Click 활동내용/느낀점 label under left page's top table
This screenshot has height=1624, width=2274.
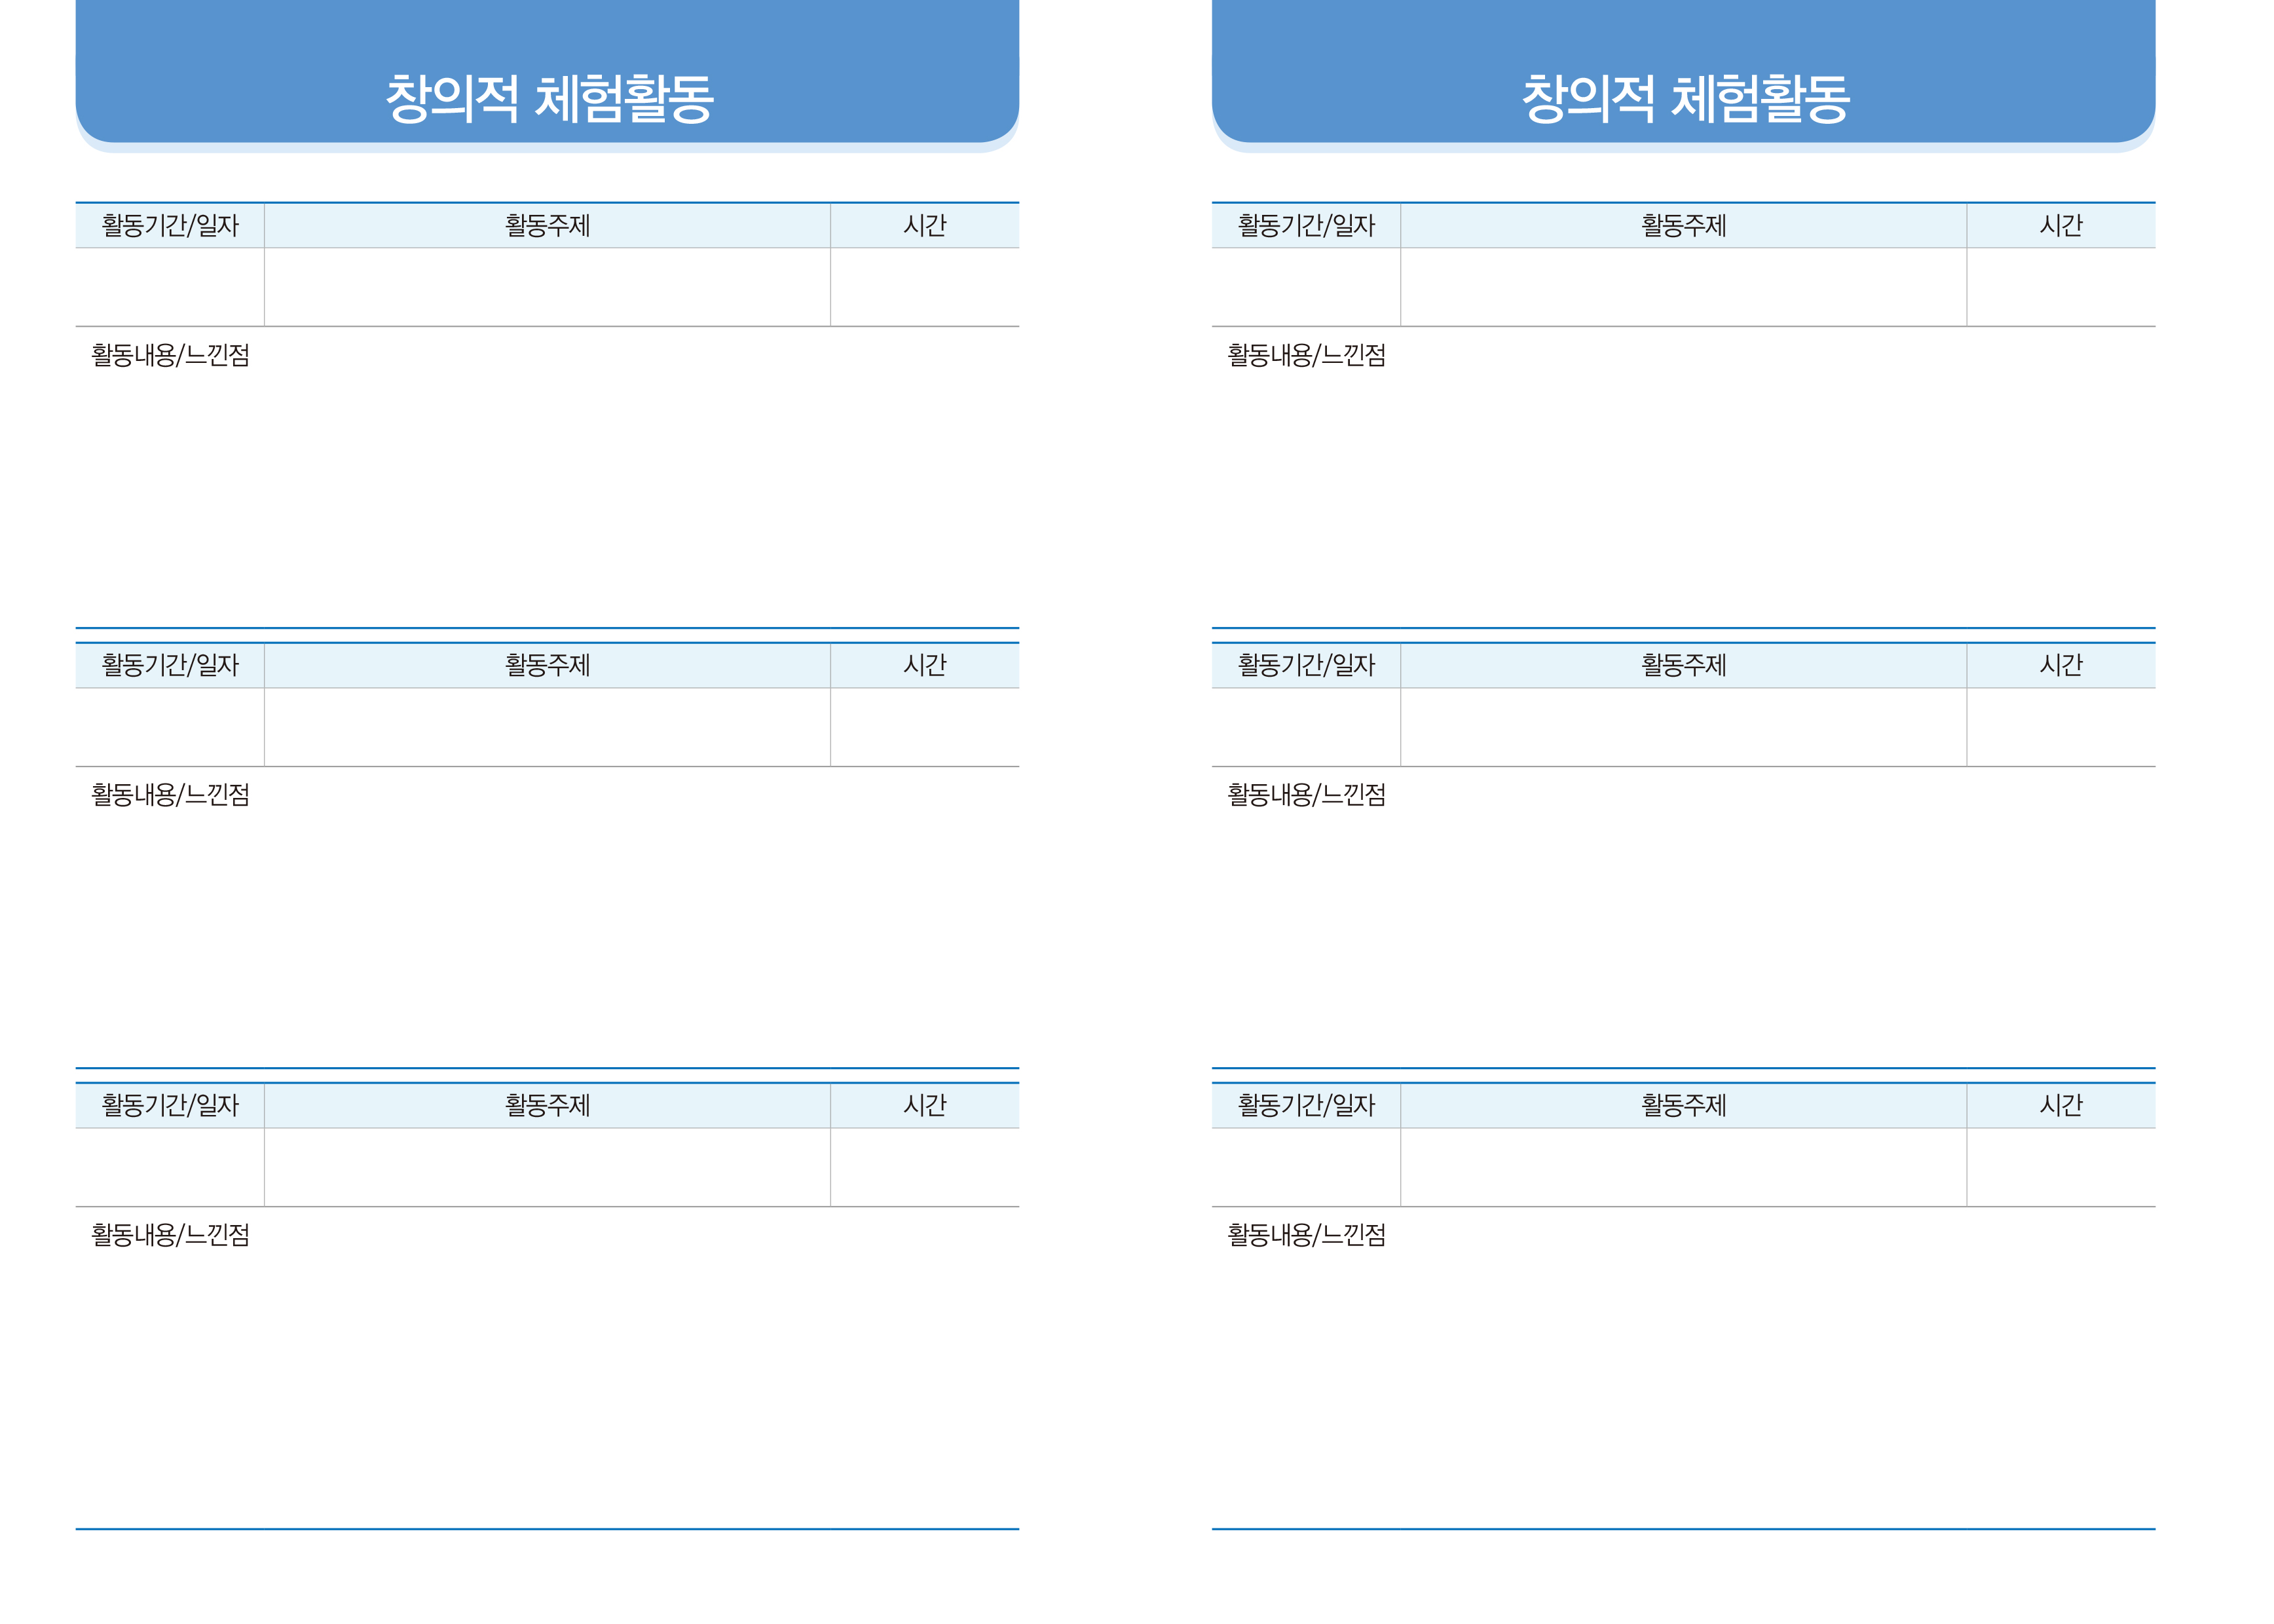tap(170, 355)
